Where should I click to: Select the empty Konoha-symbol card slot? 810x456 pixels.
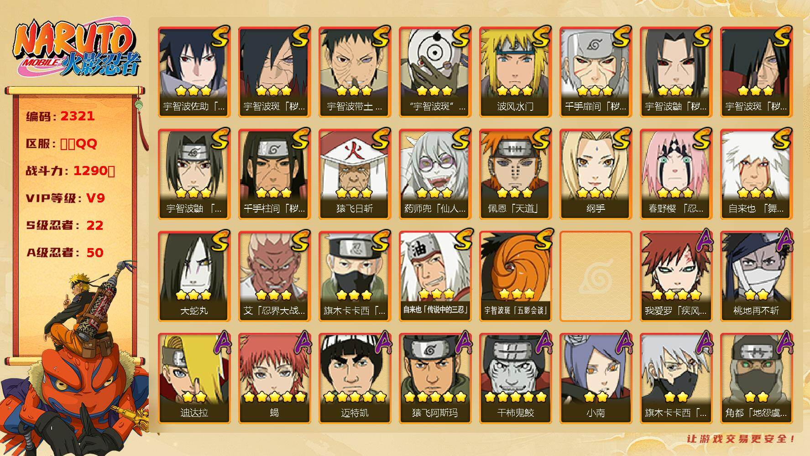click(596, 276)
